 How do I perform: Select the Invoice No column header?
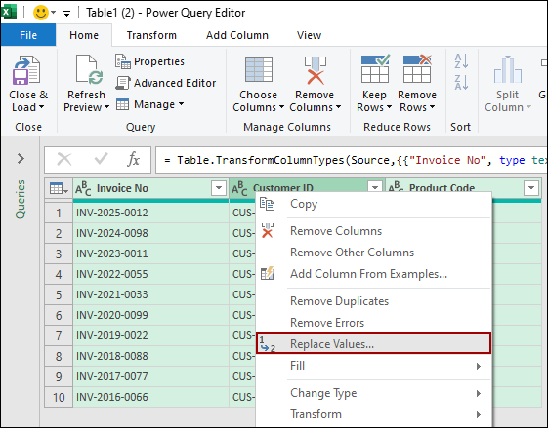[x=150, y=189]
